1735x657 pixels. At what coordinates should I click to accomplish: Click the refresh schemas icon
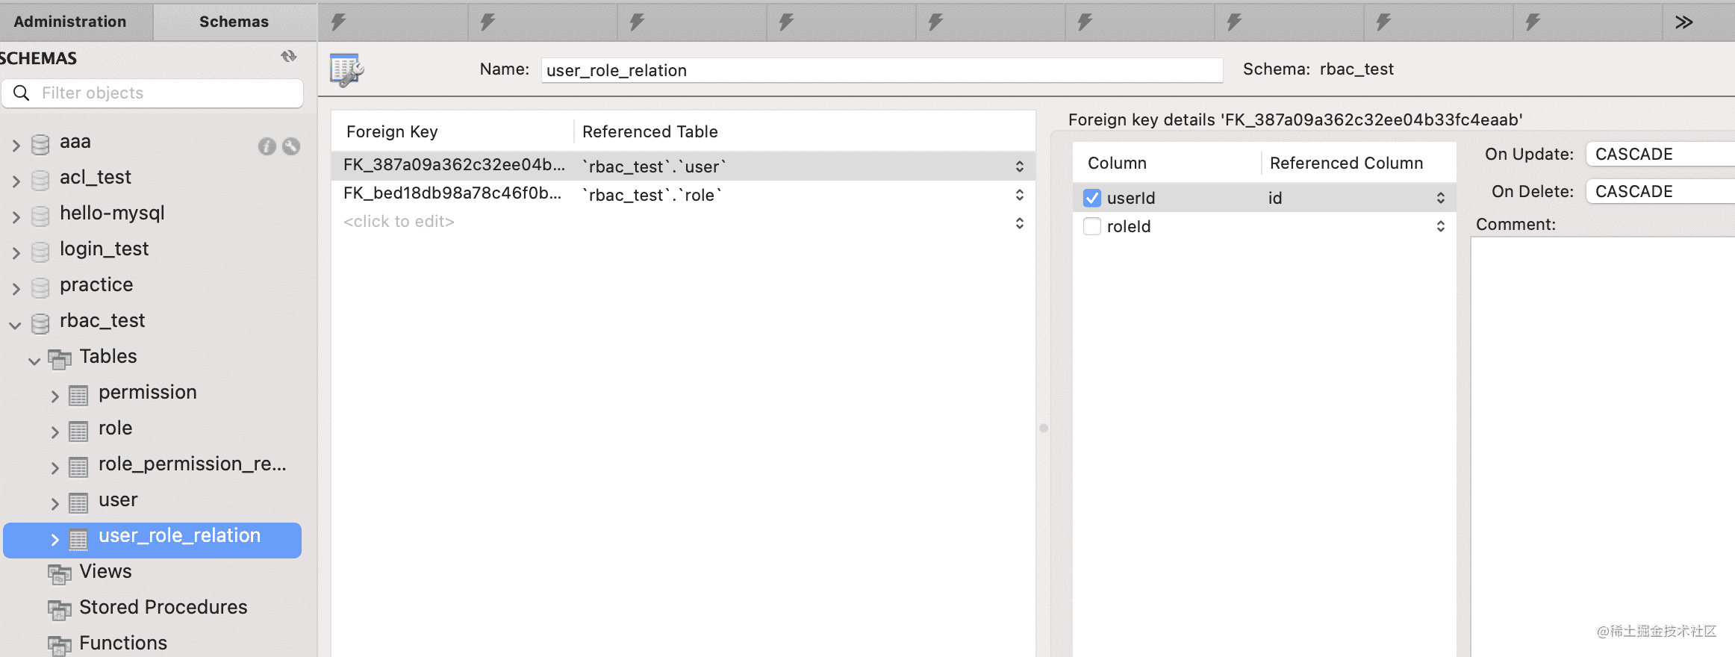[x=288, y=57]
